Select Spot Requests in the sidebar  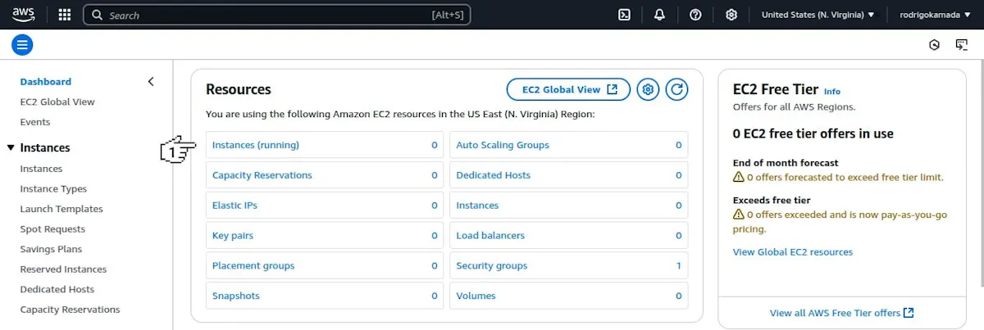(52, 229)
